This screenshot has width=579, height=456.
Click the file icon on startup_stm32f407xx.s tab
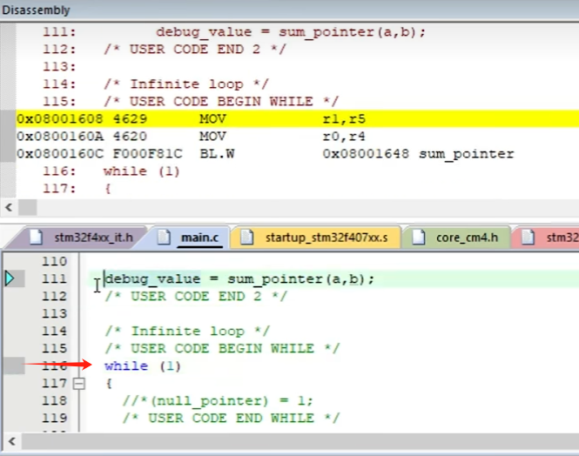click(247, 238)
